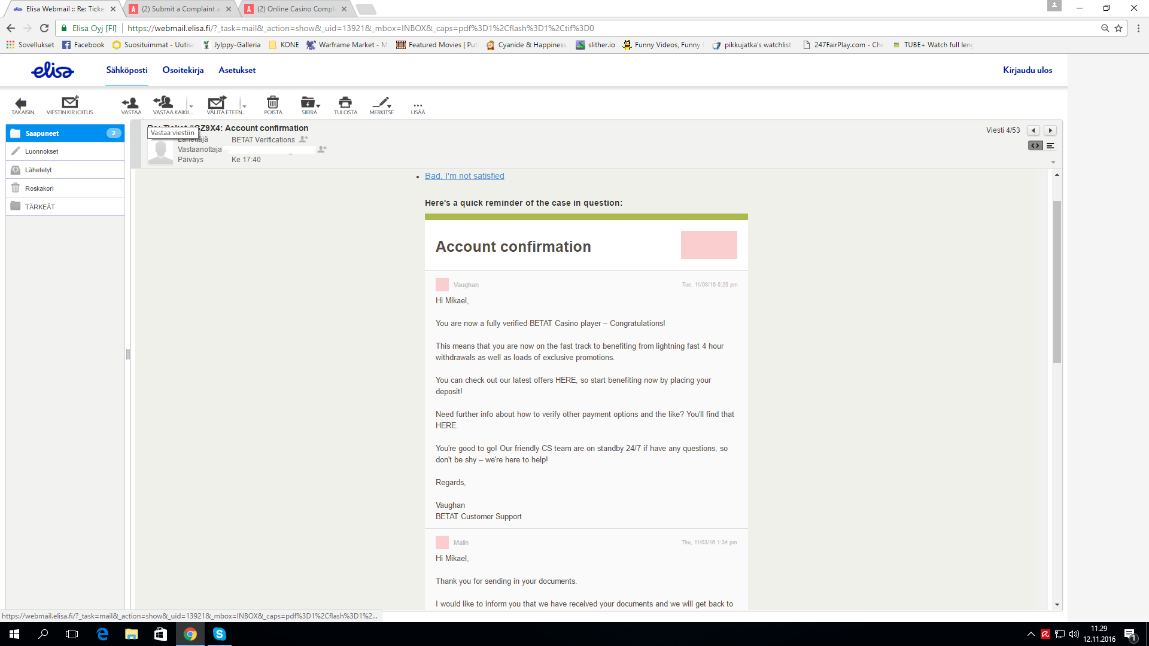Expand message headers with small down arrow

(1053, 162)
